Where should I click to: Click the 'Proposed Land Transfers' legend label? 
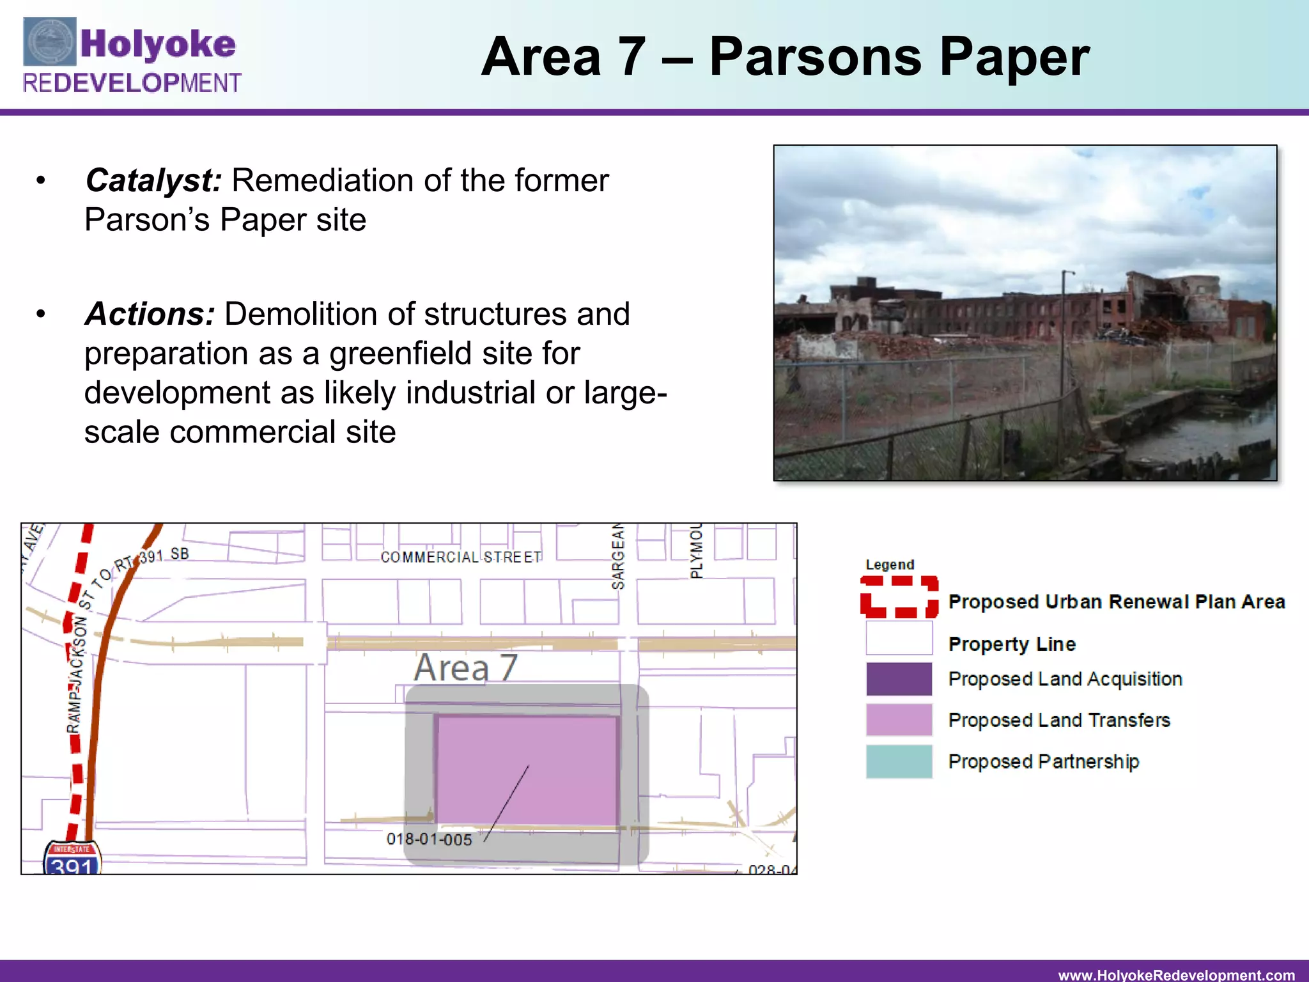tap(1059, 720)
